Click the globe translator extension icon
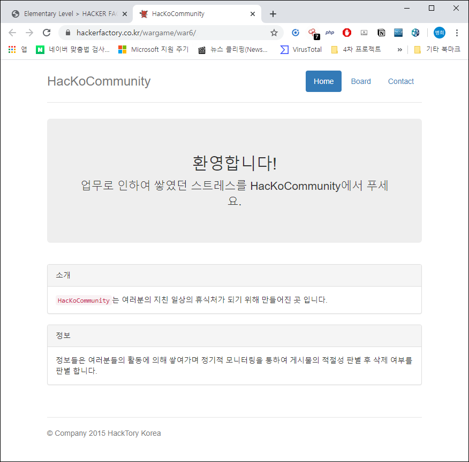The width and height of the screenshot is (469, 462). [x=415, y=33]
